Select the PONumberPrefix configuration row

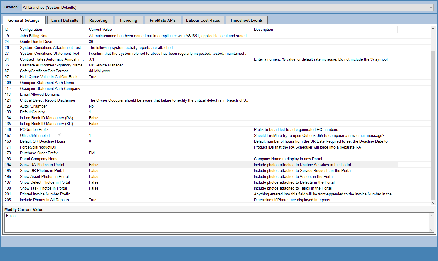(117, 129)
